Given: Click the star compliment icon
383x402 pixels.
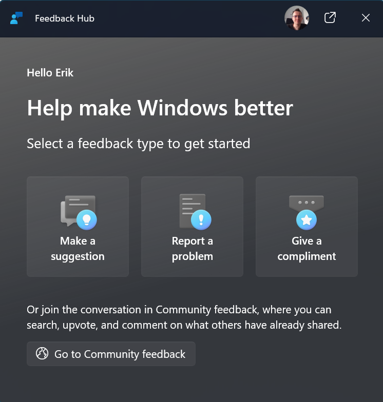Looking at the screenshot, I should (x=307, y=211).
